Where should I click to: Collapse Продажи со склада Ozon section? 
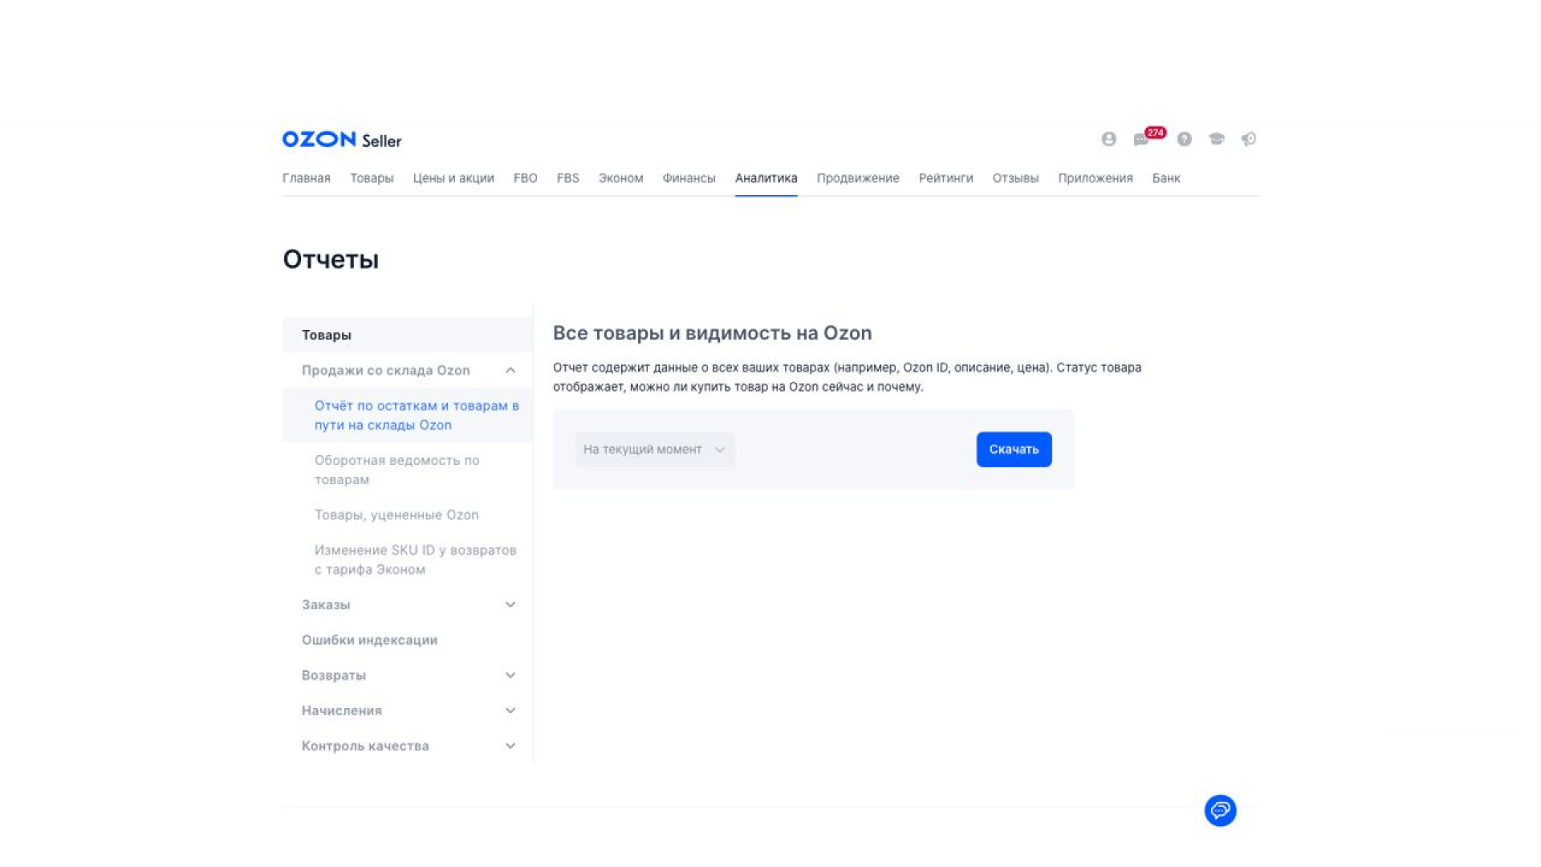(510, 370)
